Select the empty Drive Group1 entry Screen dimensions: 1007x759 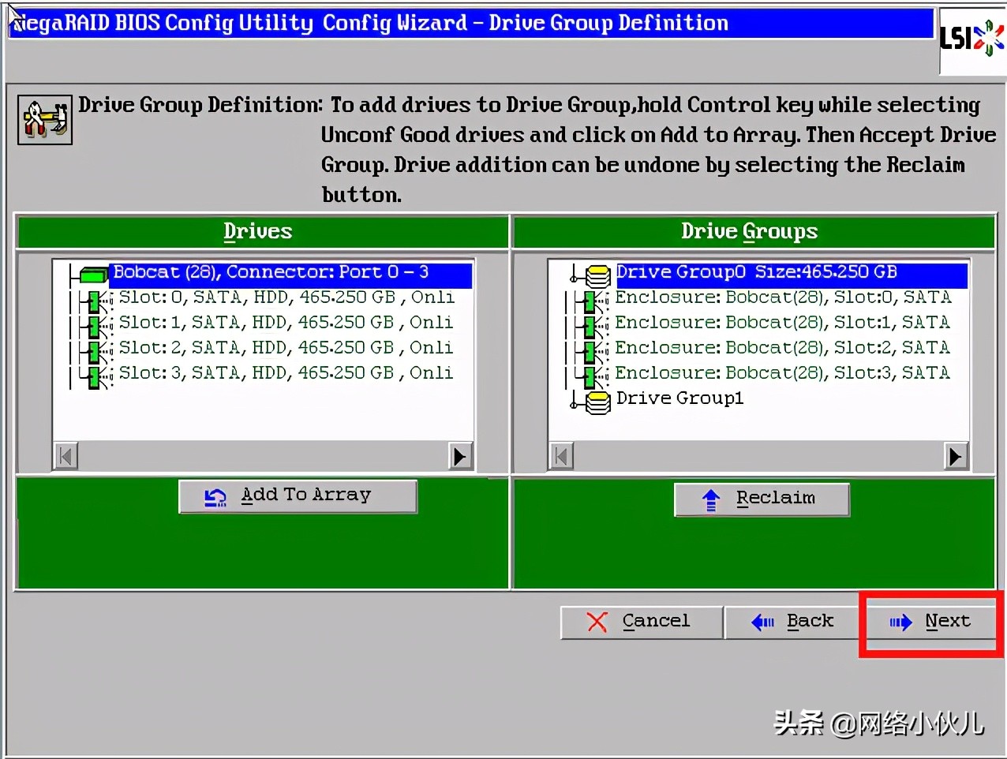coord(679,398)
